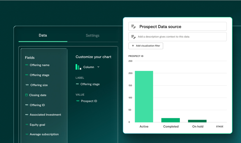The image size is (241, 143).
Task: Click the column chart icon
Action: (78, 67)
